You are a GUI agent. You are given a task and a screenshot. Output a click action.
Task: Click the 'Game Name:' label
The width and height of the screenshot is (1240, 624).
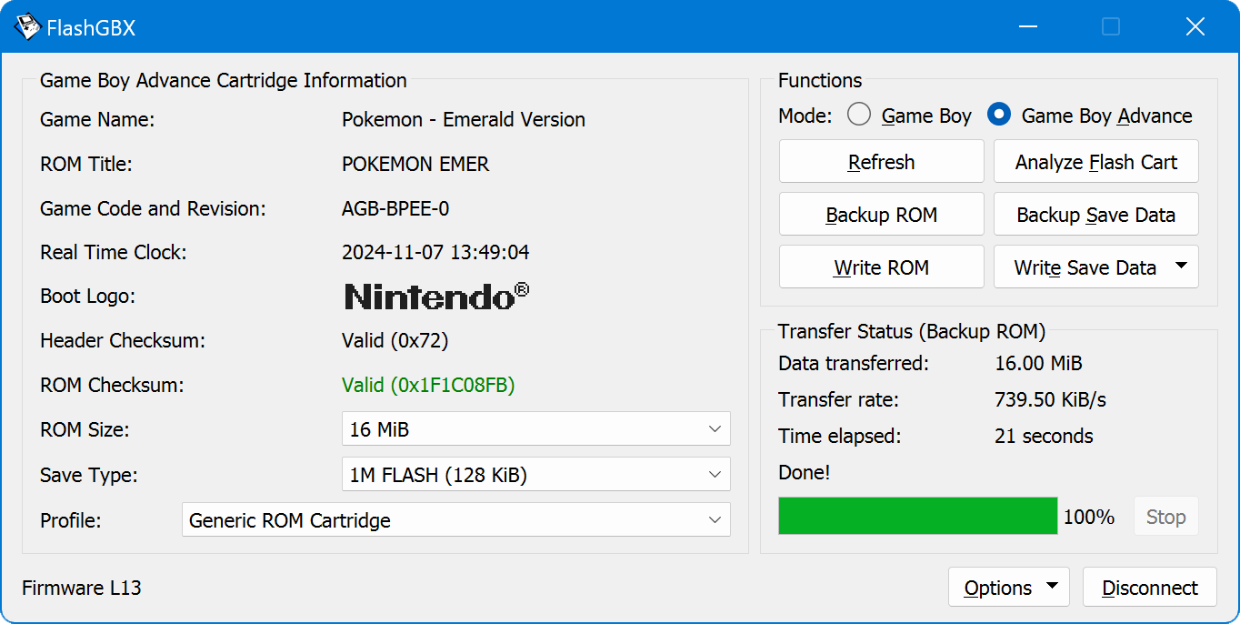click(97, 119)
